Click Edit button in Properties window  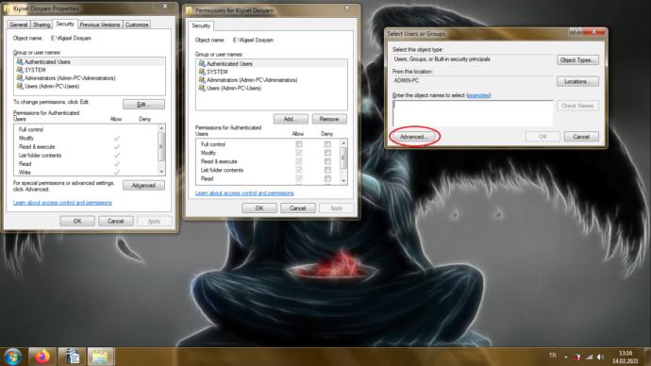pyautogui.click(x=143, y=104)
